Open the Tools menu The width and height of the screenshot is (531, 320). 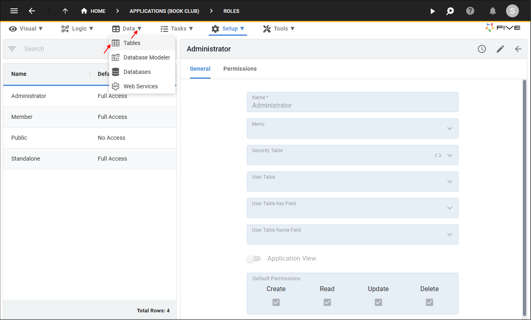click(x=279, y=29)
